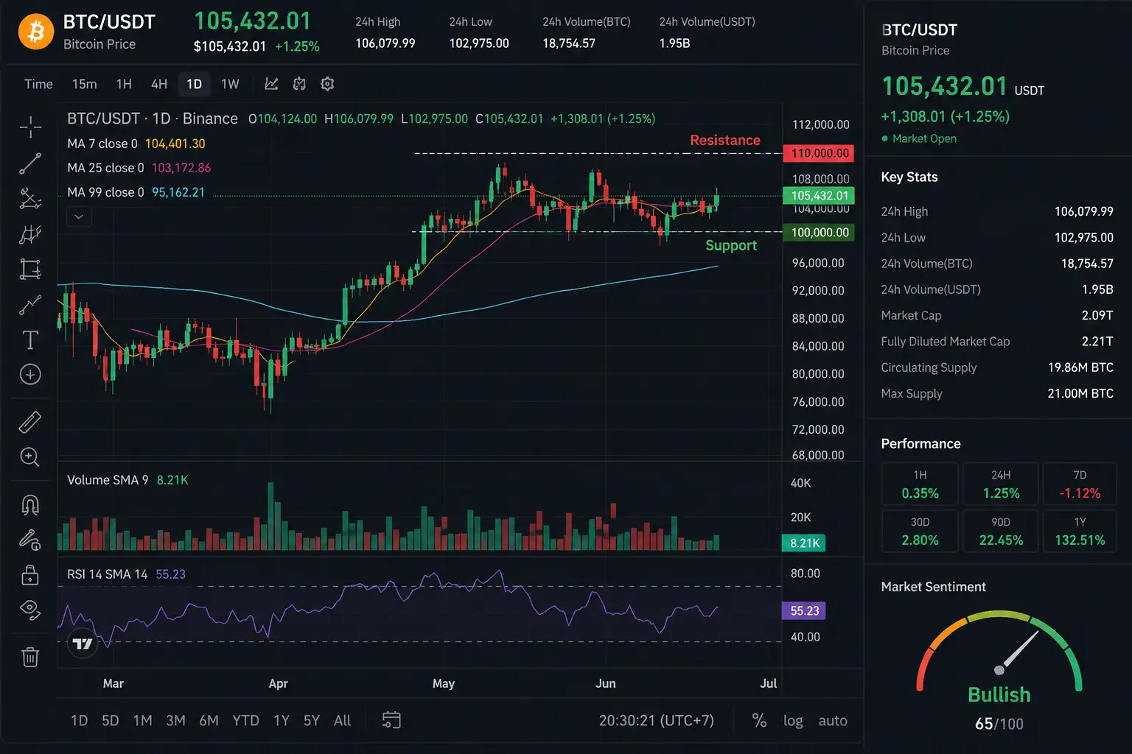Set date range to YTD
The height and width of the screenshot is (754, 1132).
[245, 720]
